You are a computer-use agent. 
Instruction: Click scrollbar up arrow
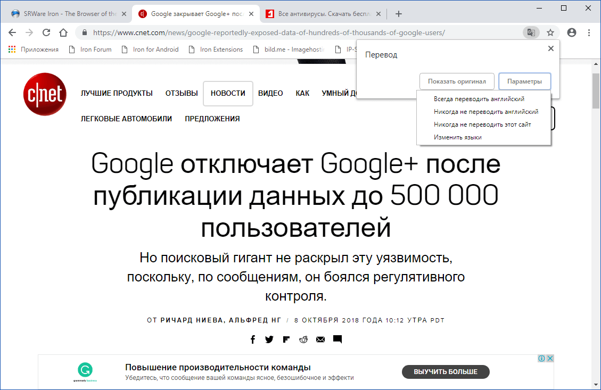[x=596, y=64]
